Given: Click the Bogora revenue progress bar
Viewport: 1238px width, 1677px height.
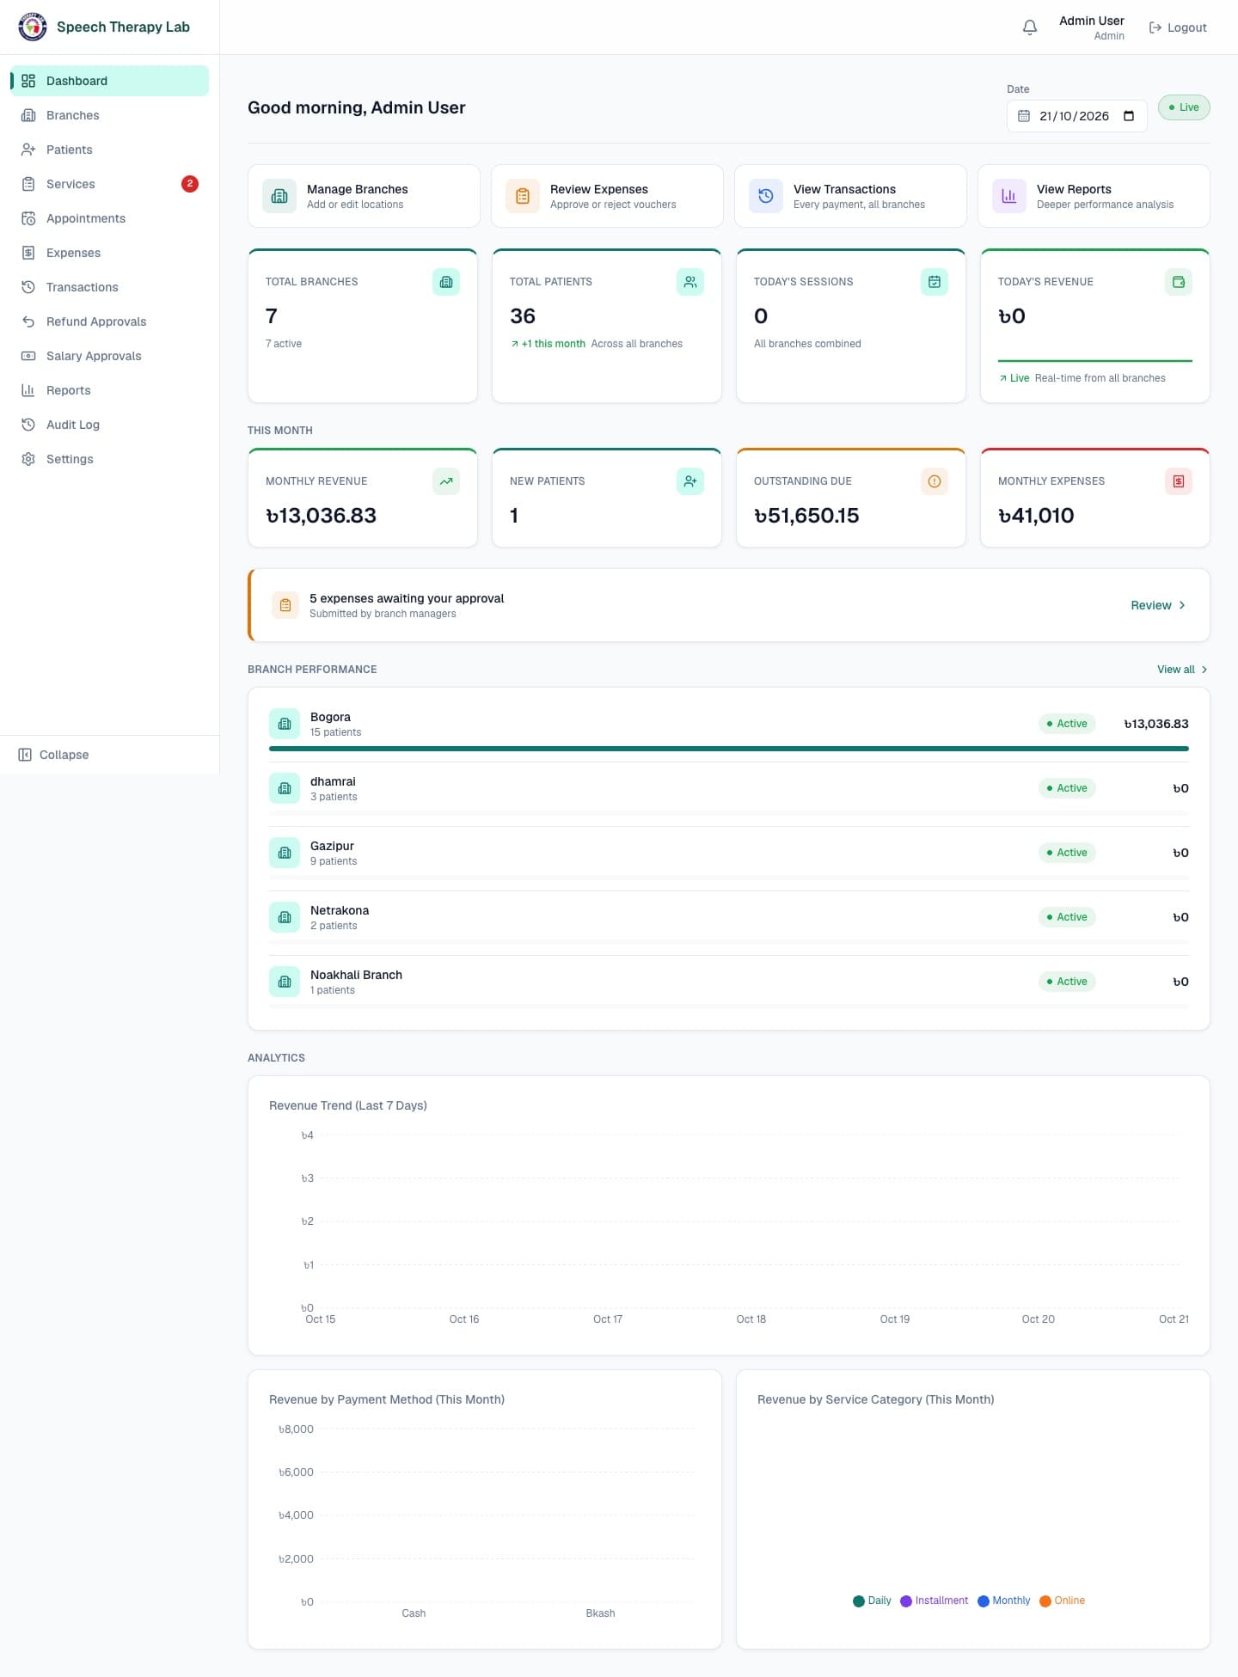Looking at the screenshot, I should [728, 749].
